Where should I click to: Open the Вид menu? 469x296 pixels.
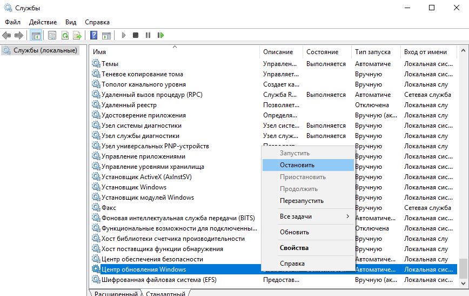coord(71,22)
